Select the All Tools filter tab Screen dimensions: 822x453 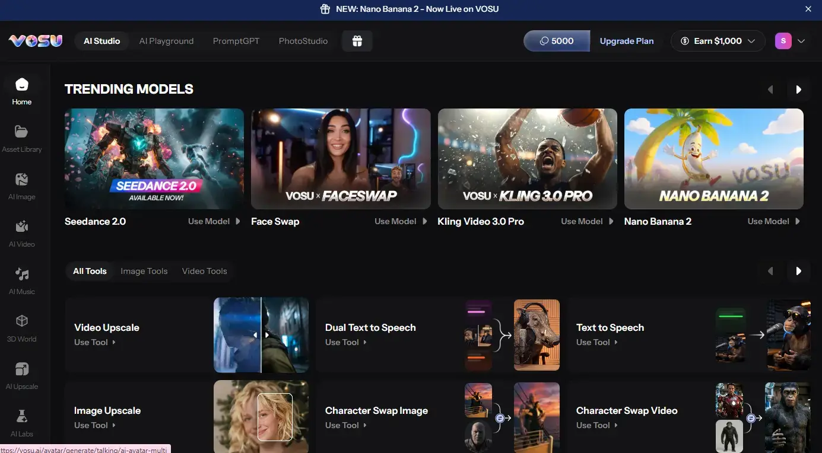[x=90, y=271]
